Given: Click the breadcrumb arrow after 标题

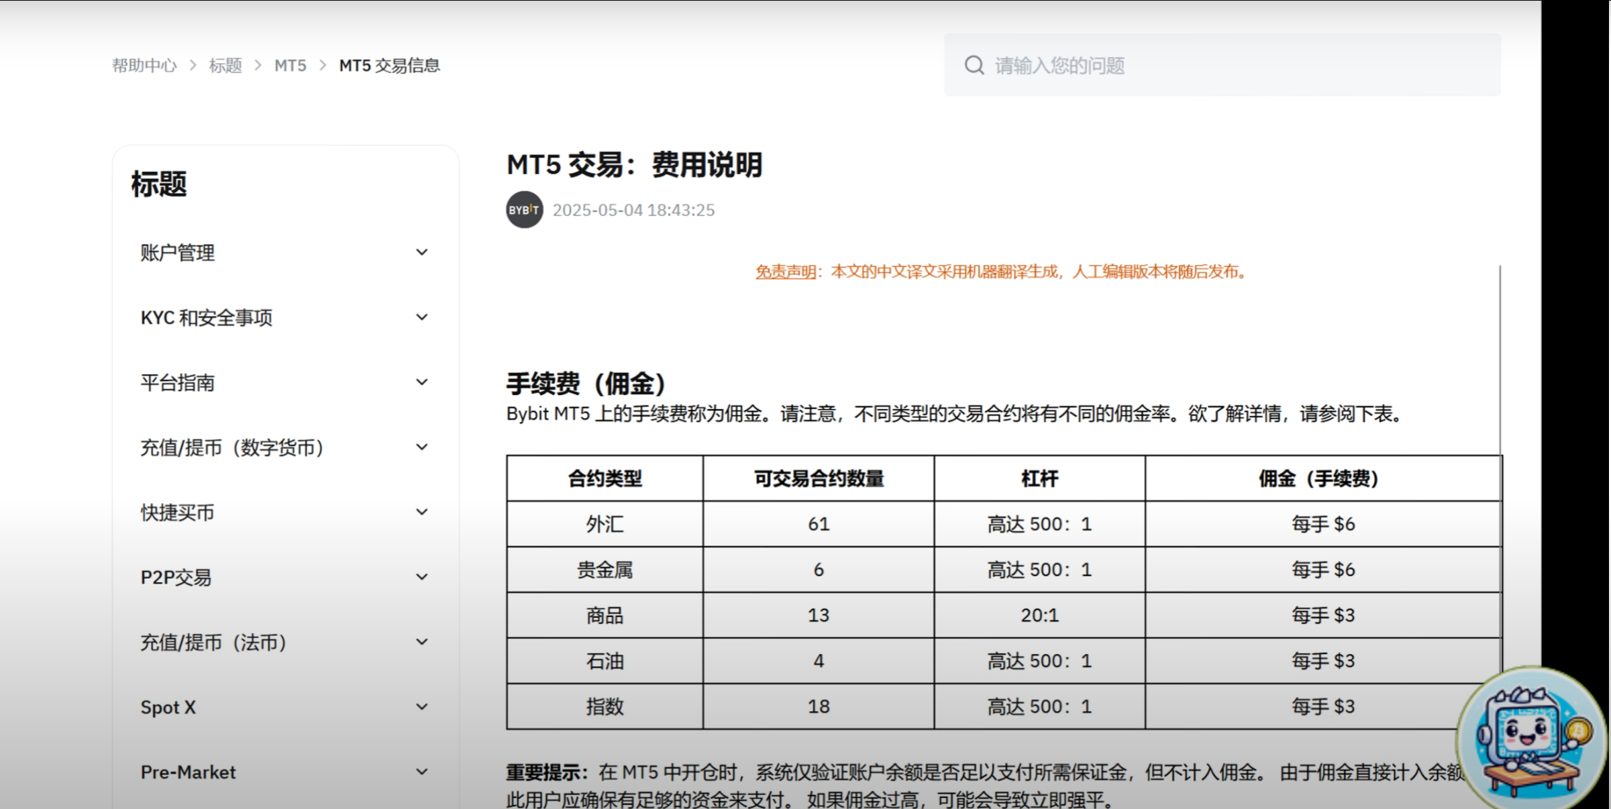Looking at the screenshot, I should point(258,65).
